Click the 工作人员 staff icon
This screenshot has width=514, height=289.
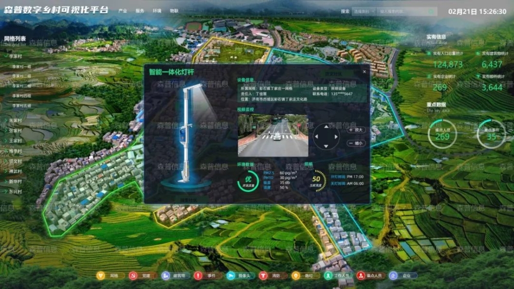tap(328, 276)
